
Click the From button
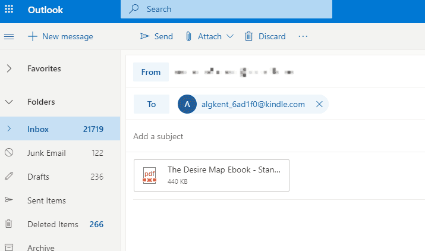click(x=151, y=72)
